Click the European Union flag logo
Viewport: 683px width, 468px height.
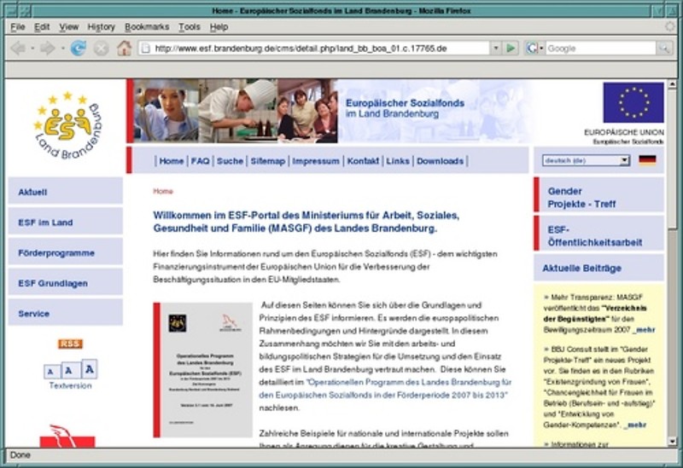click(x=633, y=102)
